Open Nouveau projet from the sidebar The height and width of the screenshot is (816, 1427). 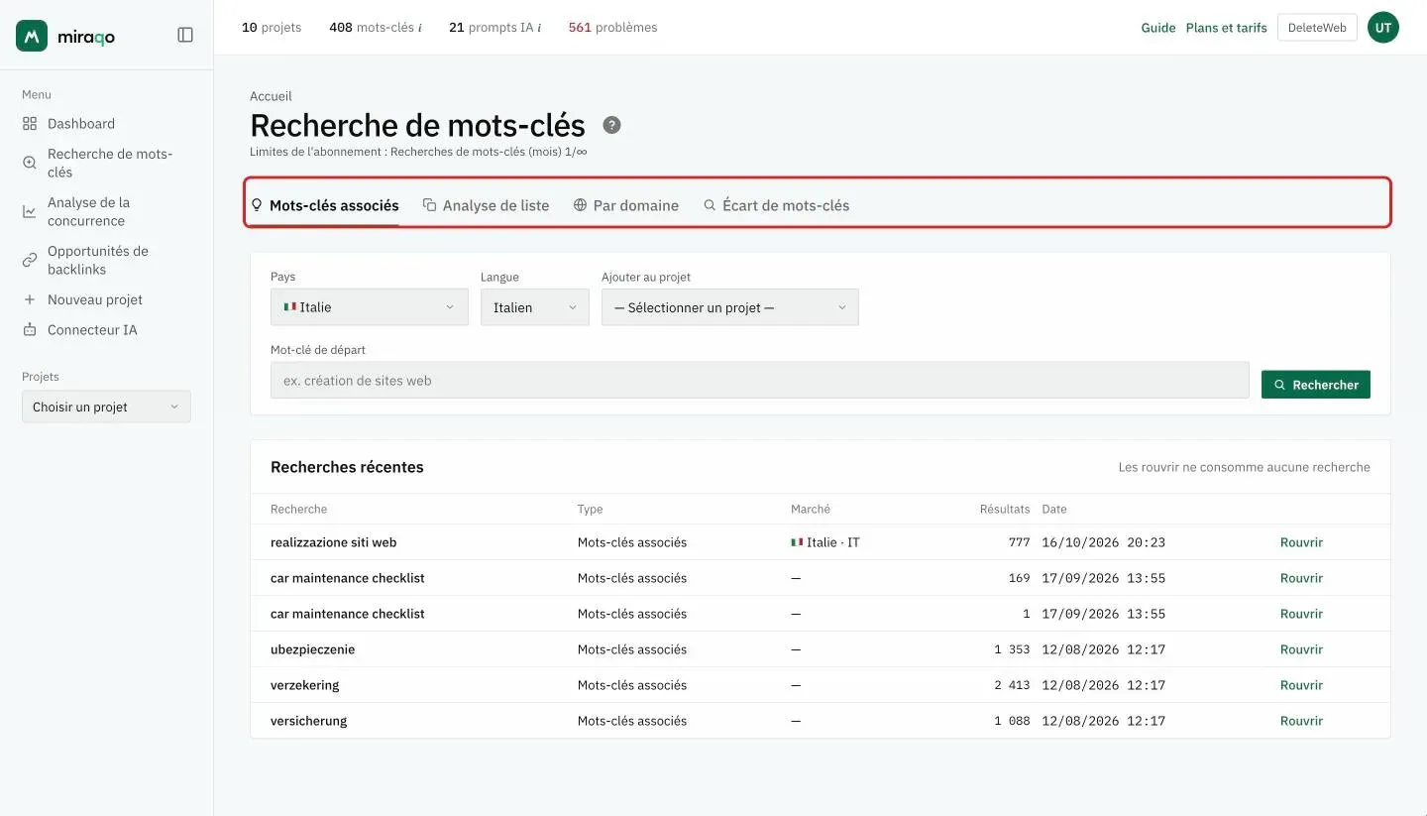[95, 299]
